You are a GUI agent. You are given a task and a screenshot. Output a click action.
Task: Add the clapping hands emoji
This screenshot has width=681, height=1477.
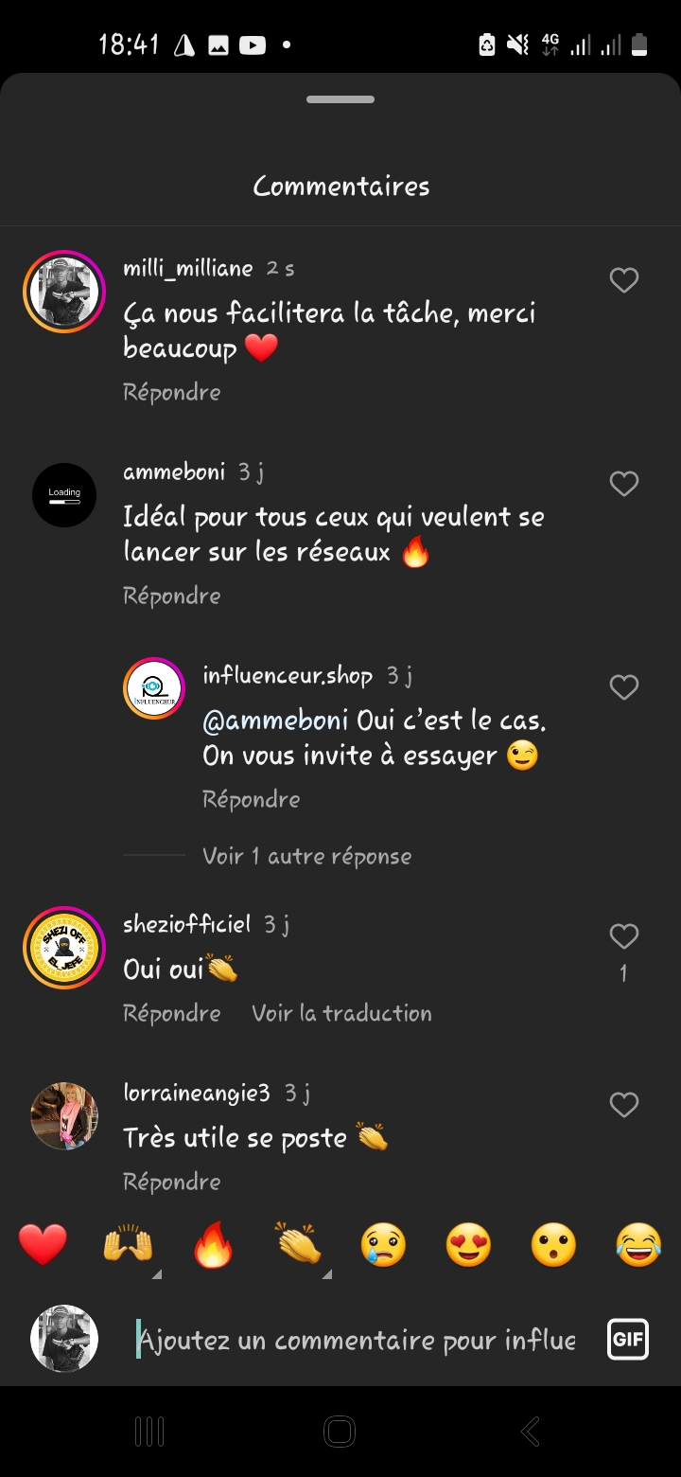pos(298,1244)
